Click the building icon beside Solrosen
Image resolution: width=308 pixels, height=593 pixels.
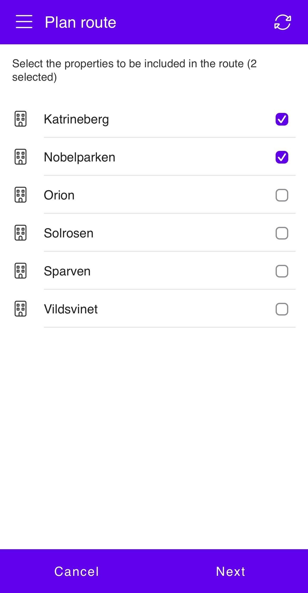[x=21, y=233]
